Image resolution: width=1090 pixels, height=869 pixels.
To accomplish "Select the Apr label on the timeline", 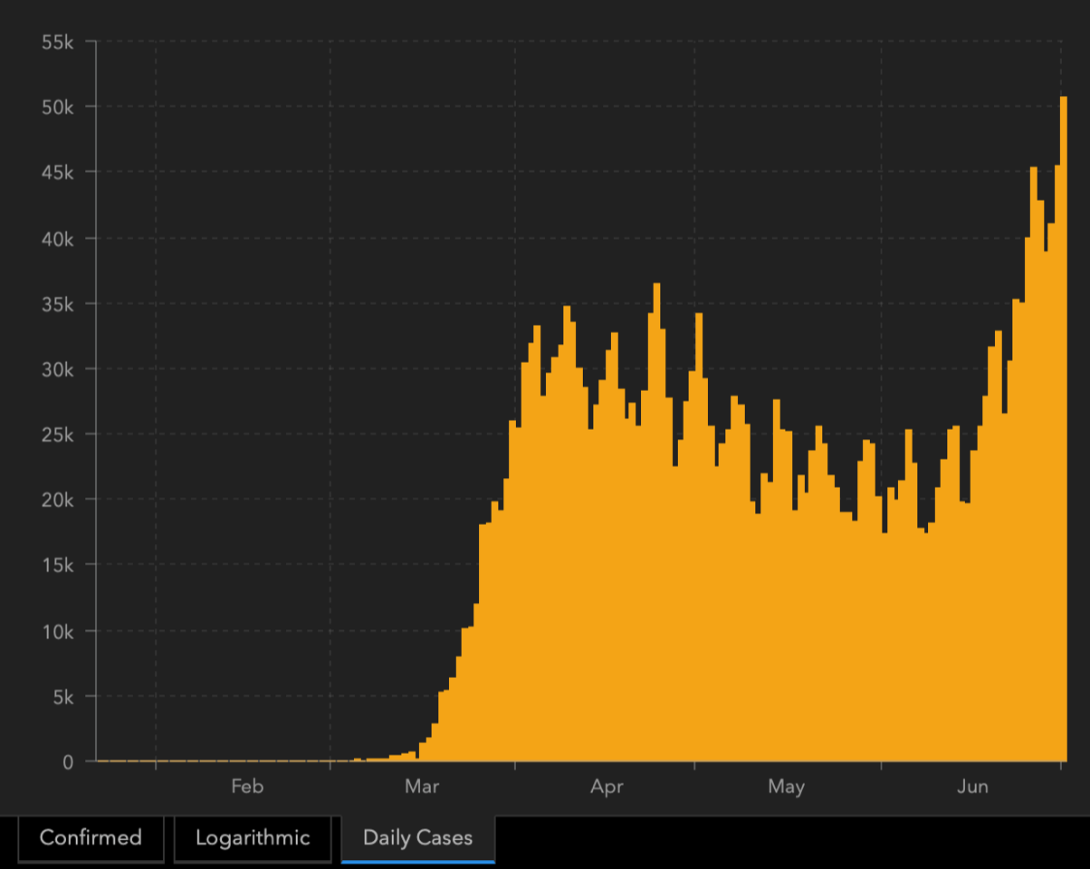I will [607, 787].
